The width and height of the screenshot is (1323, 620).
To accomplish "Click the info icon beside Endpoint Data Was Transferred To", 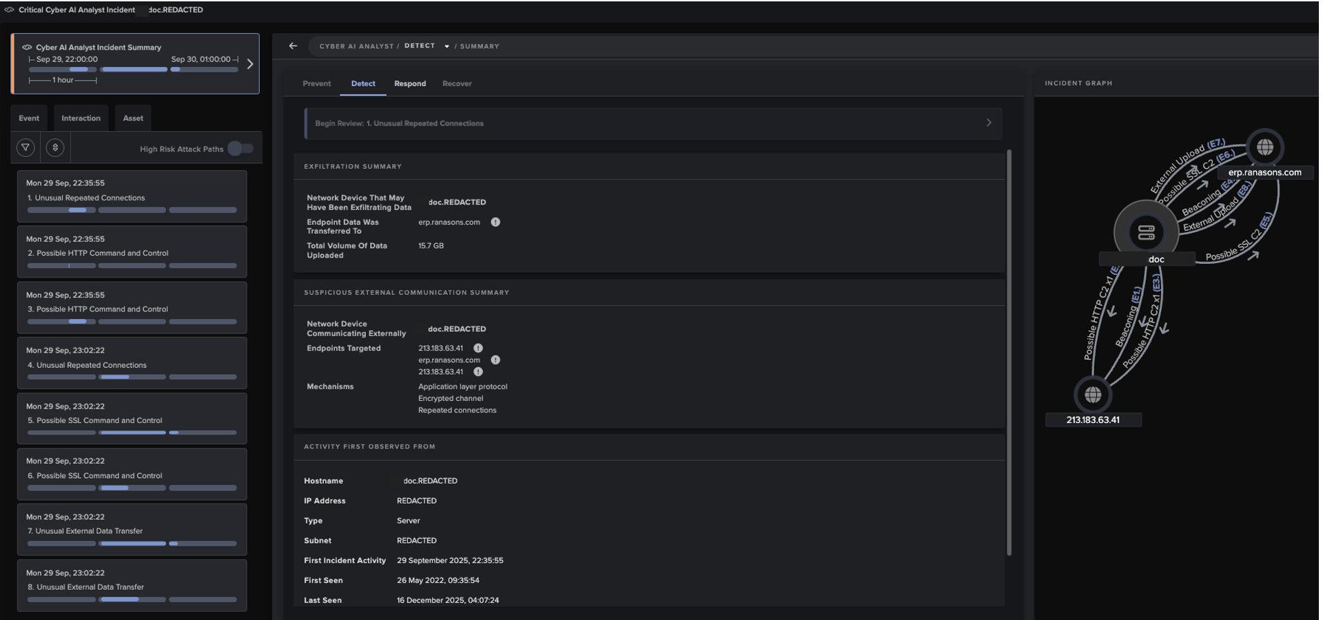I will click(495, 222).
